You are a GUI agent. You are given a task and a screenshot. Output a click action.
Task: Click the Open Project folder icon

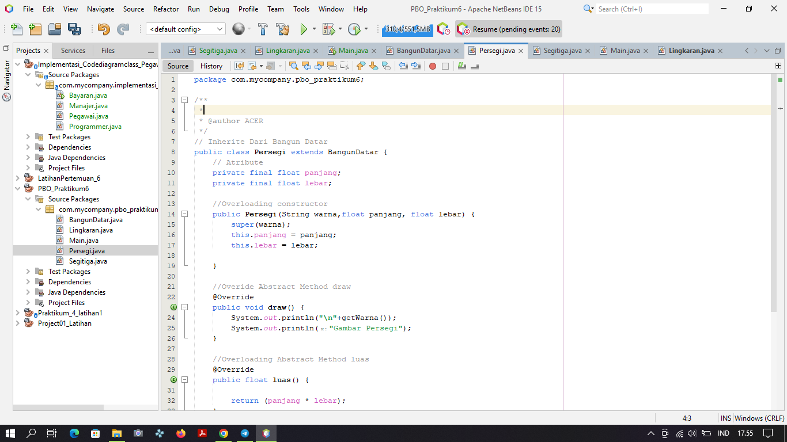pyautogui.click(x=55, y=29)
